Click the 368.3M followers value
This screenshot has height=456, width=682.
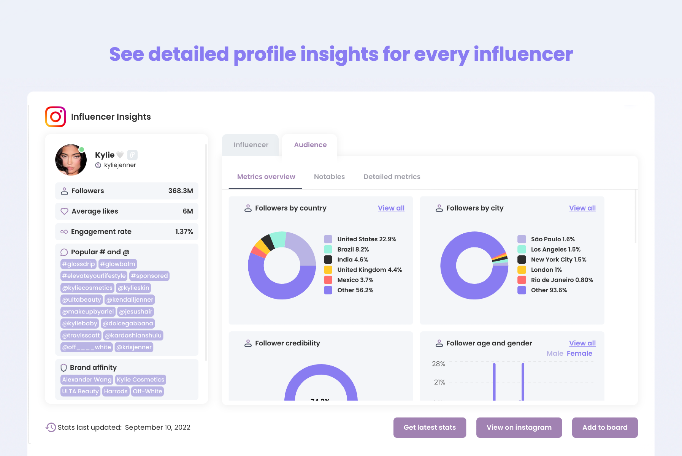(181, 191)
